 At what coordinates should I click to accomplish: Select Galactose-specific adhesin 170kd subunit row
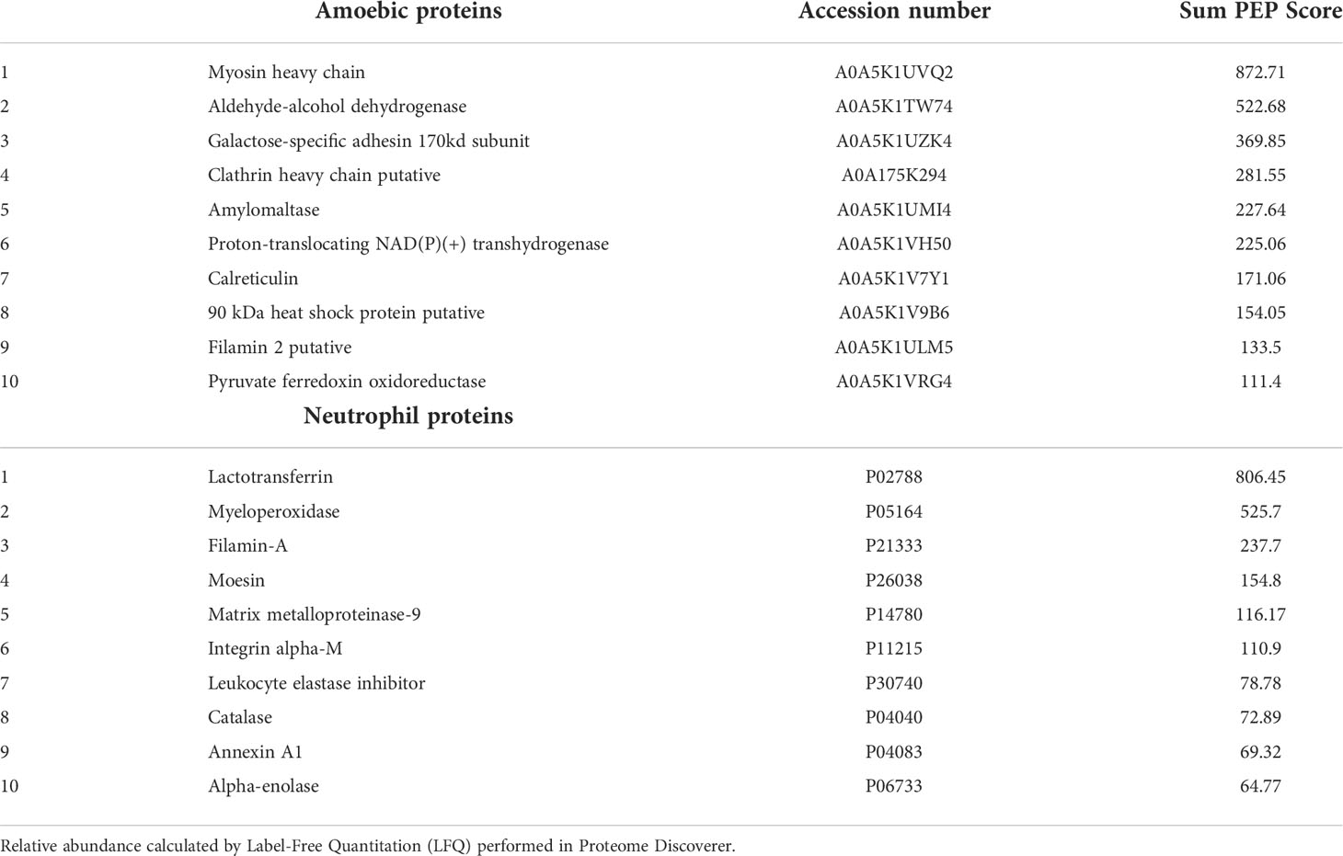[671, 141]
